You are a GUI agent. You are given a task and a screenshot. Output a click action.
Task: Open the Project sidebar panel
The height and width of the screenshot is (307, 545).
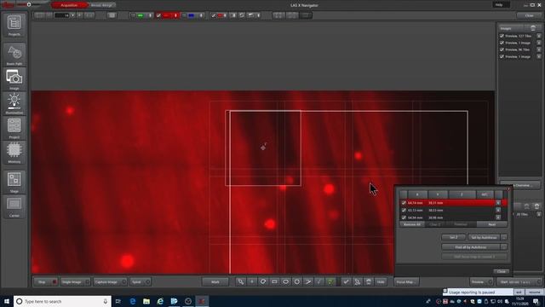pyautogui.click(x=14, y=128)
